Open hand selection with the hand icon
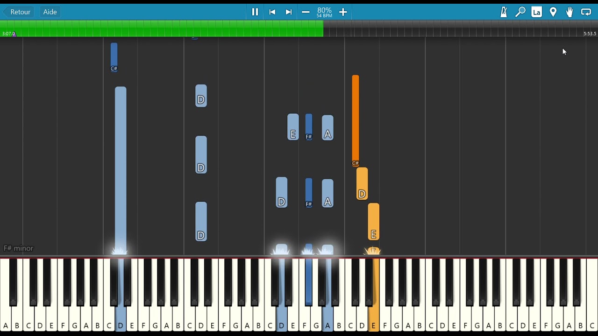 coord(570,12)
